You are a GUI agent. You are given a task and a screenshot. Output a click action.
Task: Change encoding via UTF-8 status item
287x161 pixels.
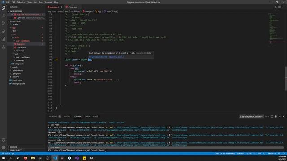[x=249, y=153]
